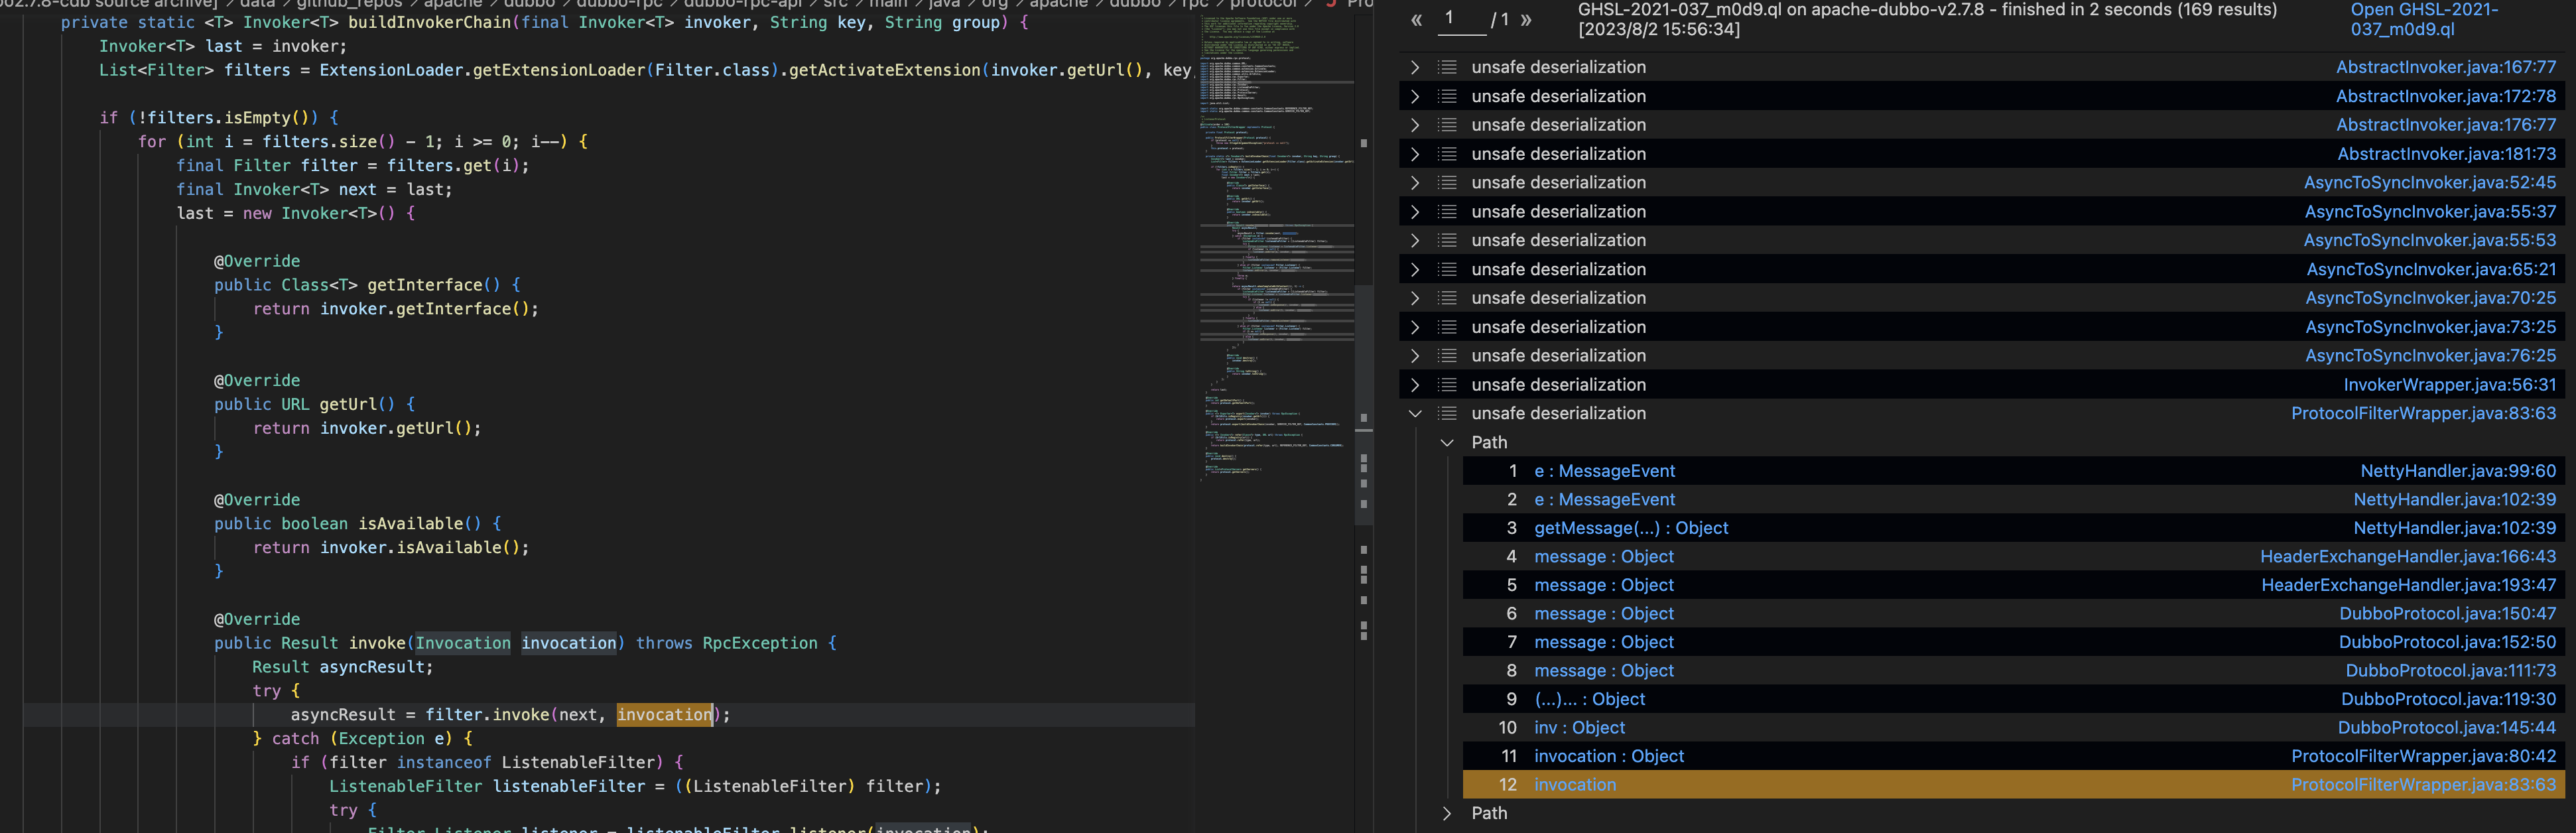Open location AbstractInvoker.java:167:77
2576x833 pixels.
[x=2445, y=67]
